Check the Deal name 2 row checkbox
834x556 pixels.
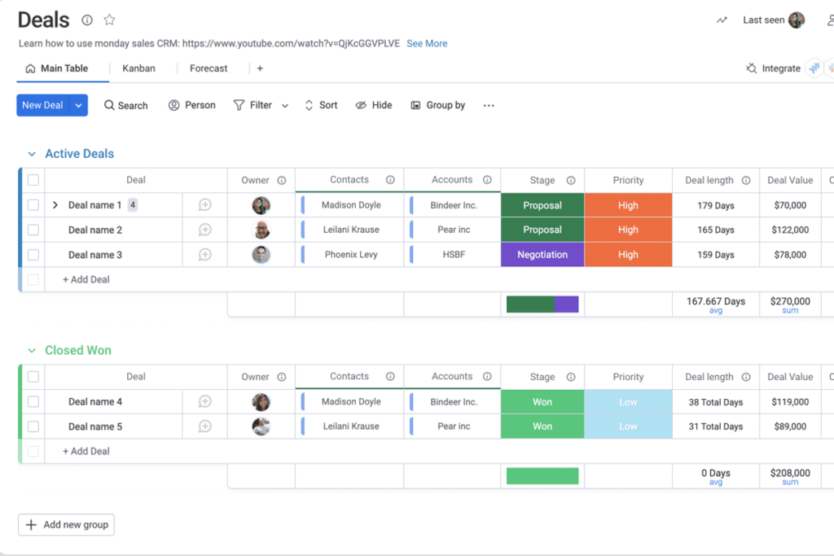tap(33, 230)
